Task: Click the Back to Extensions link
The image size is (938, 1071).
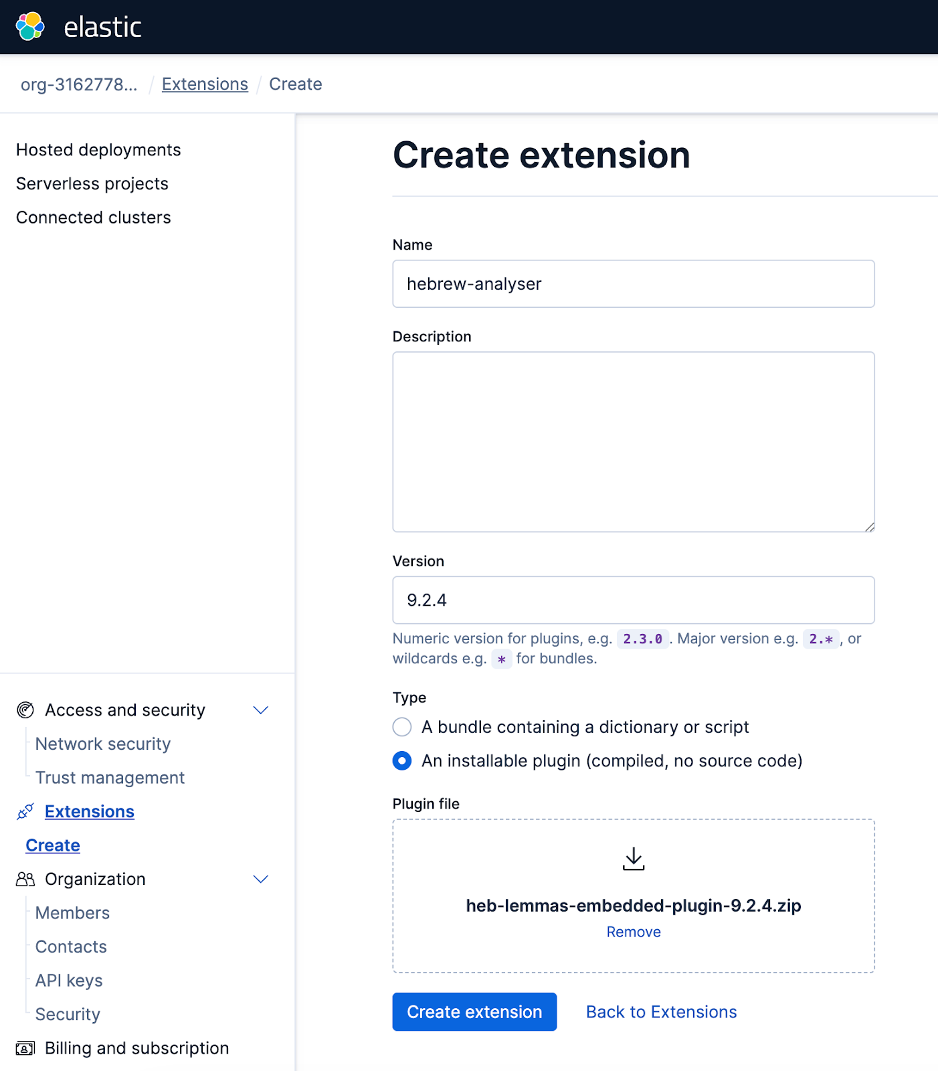Action: point(661,1012)
